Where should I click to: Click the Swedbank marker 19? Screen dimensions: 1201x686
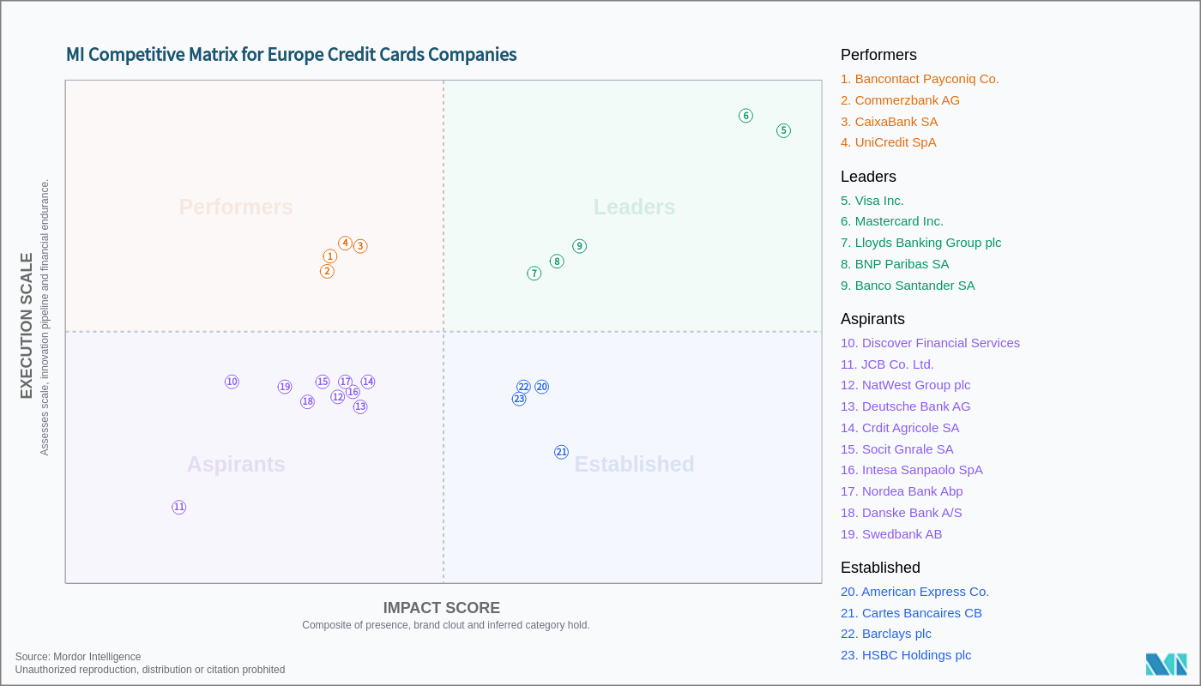click(285, 387)
